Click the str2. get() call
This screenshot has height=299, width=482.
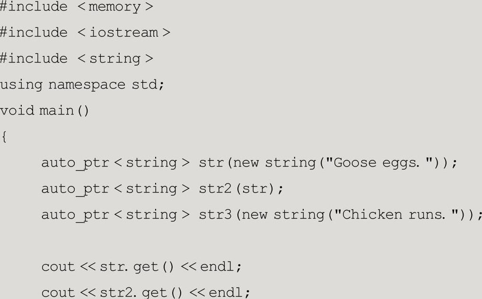point(141,292)
